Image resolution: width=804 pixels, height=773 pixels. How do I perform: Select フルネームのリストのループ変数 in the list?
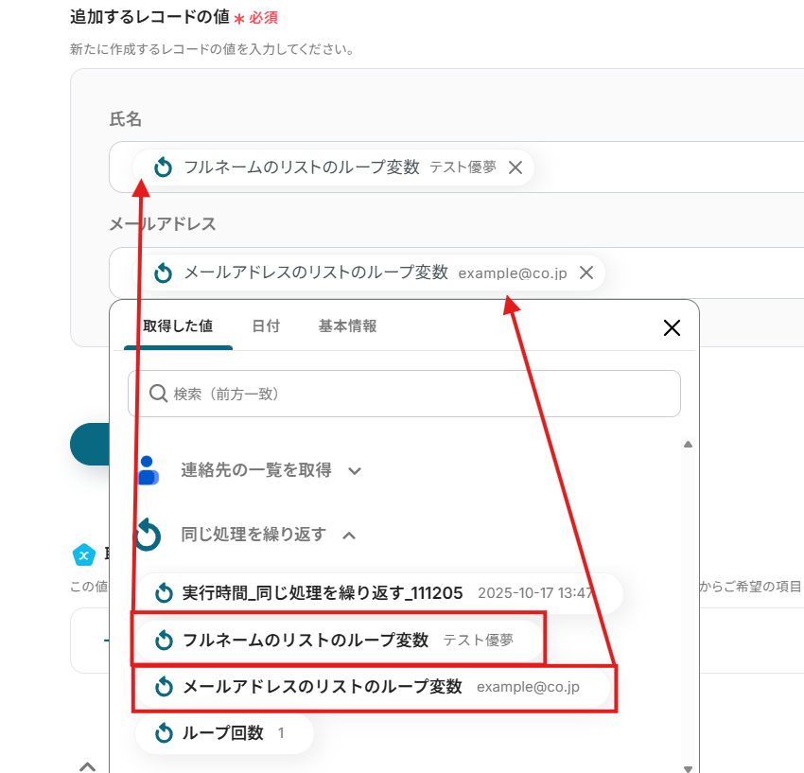[x=339, y=641]
